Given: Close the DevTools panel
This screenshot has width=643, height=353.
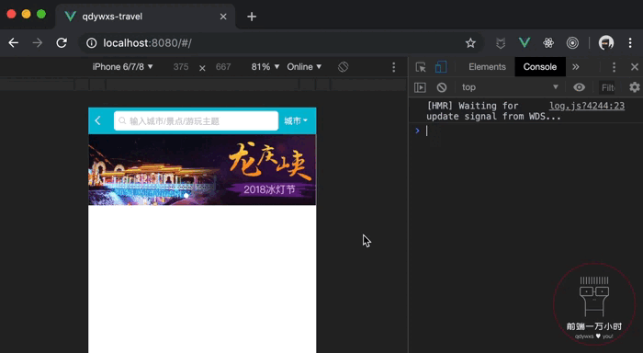Looking at the screenshot, I should coord(635,67).
